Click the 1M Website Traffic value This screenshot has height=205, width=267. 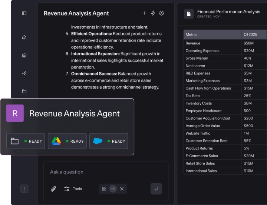(x=246, y=133)
